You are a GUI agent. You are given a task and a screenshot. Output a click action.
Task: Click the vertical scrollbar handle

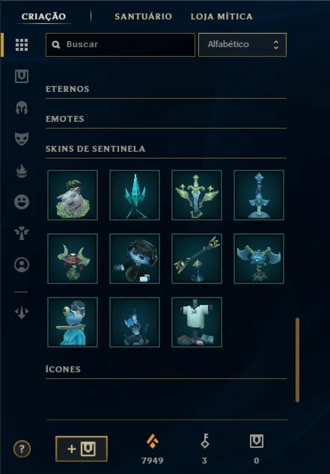pyautogui.click(x=297, y=360)
